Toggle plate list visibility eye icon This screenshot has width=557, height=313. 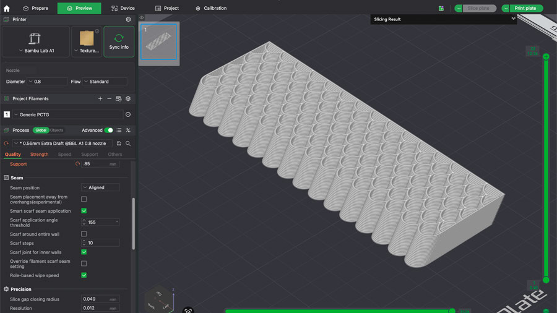142,17
